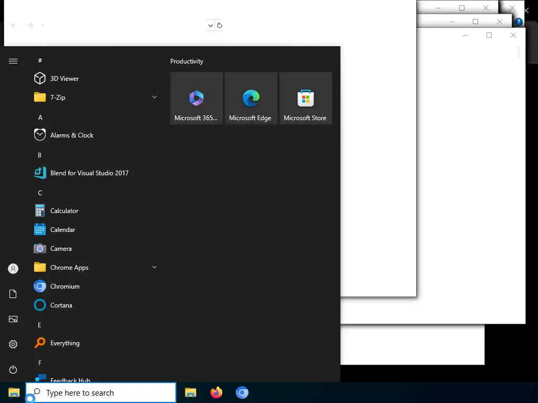Open Feedback Hub entry
This screenshot has height=403, width=538.
pos(96,378)
